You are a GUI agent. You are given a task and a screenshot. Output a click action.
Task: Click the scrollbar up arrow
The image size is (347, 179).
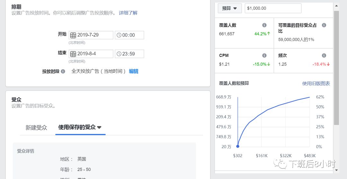point(336,6)
